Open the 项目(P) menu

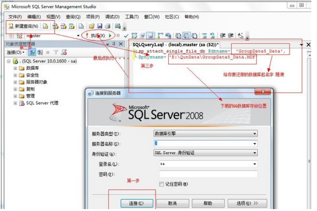93,17
